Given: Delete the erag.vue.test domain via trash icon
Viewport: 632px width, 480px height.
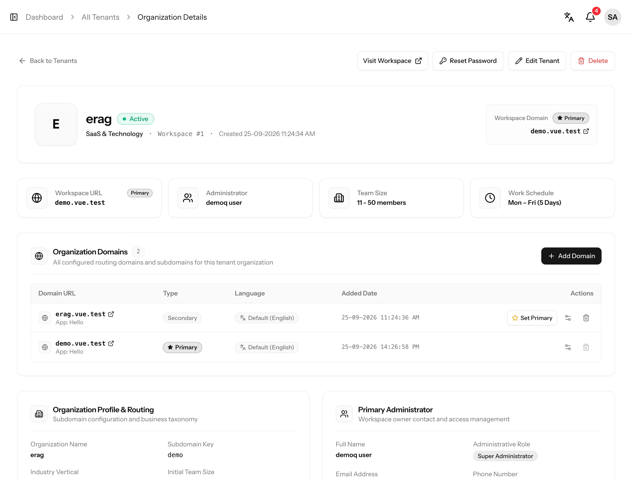Looking at the screenshot, I should (586, 318).
